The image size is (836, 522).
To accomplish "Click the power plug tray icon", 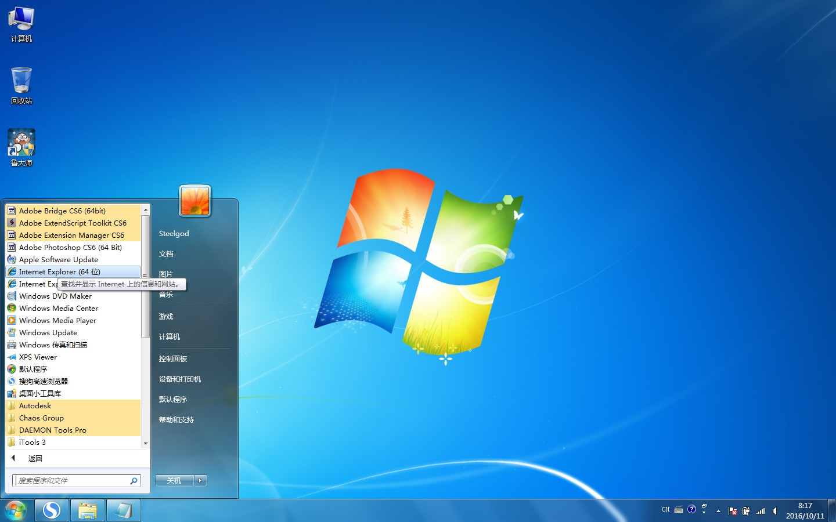I will click(x=746, y=511).
